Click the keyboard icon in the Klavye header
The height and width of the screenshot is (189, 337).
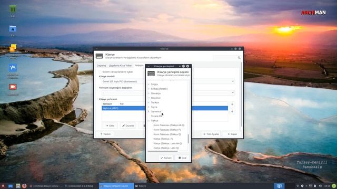[x=99, y=56]
